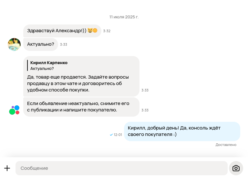Click the Avito colored-dots logo avatar
This screenshot has width=248, height=183.
point(14,110)
